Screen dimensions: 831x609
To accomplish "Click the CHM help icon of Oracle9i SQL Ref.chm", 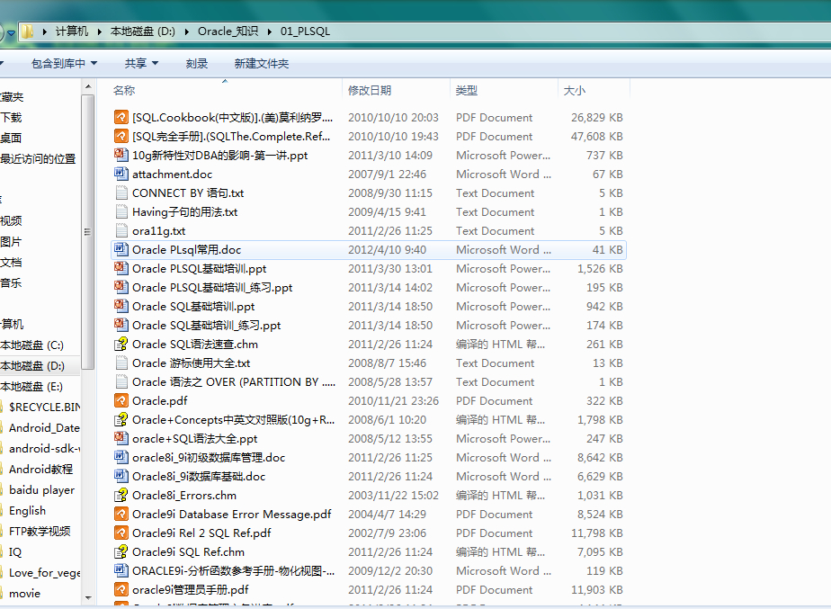I will point(121,551).
